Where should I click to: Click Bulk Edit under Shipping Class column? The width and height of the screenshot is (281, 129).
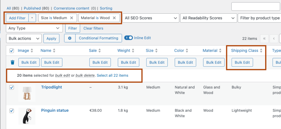(x=242, y=62)
